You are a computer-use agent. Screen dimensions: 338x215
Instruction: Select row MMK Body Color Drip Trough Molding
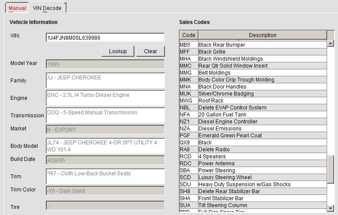click(x=253, y=79)
